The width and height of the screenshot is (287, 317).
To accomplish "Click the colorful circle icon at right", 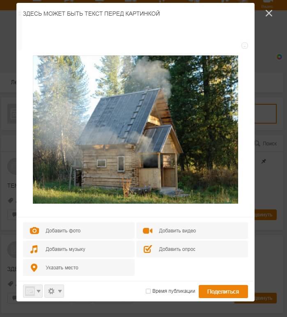I will click(x=279, y=57).
